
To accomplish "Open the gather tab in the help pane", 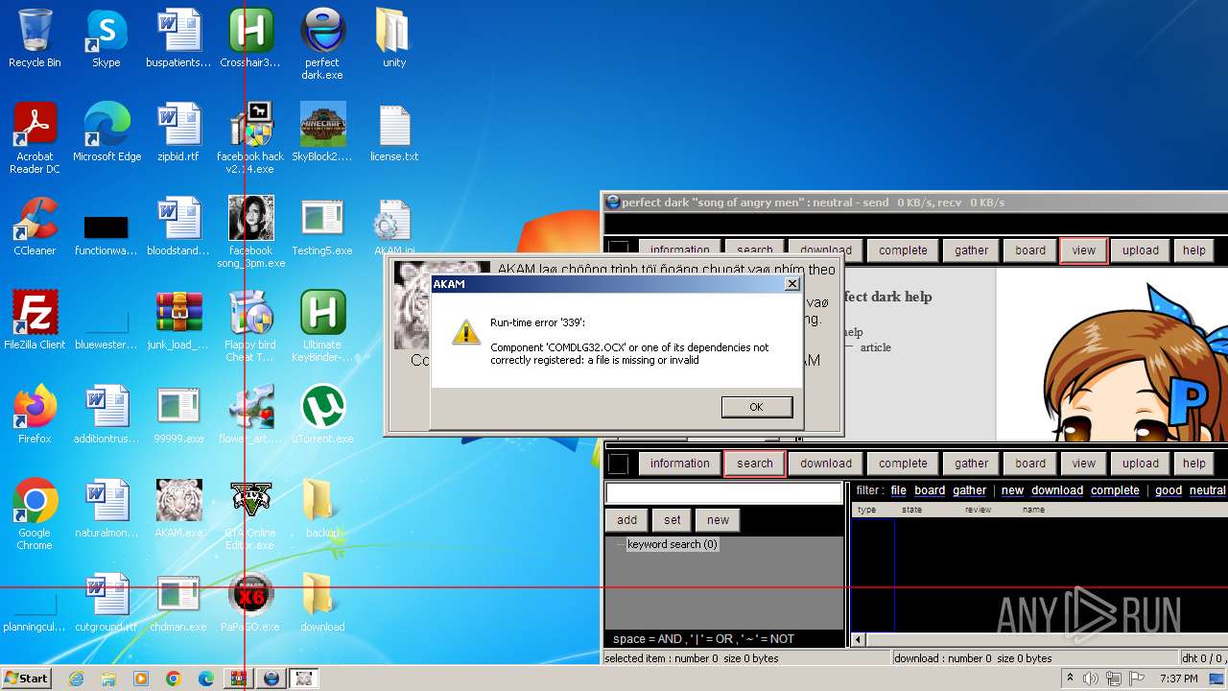I will pyautogui.click(x=971, y=250).
